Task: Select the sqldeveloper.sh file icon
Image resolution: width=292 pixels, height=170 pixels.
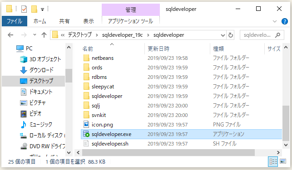Action: tap(86, 144)
